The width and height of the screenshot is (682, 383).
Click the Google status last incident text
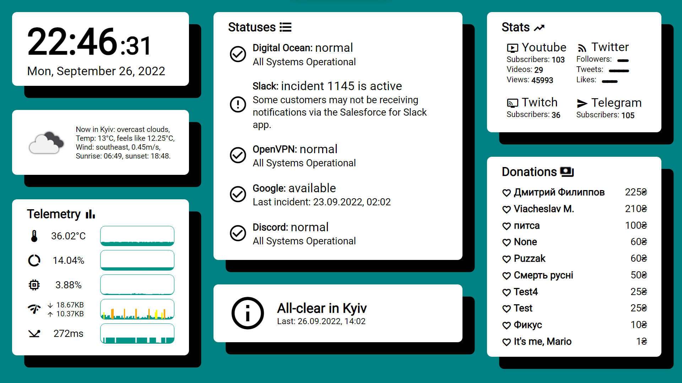pos(321,202)
